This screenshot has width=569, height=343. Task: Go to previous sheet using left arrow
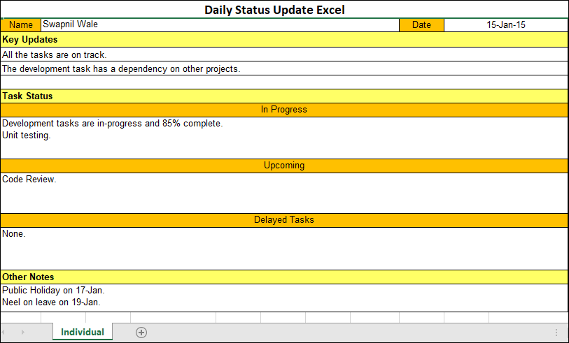(x=3, y=332)
